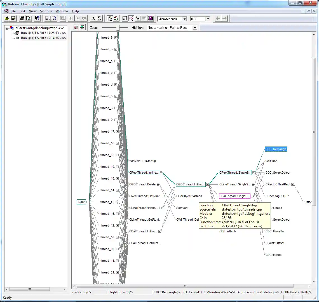Select the CDC::Rectangle node
The height and width of the screenshot is (302, 319).
click(x=276, y=149)
